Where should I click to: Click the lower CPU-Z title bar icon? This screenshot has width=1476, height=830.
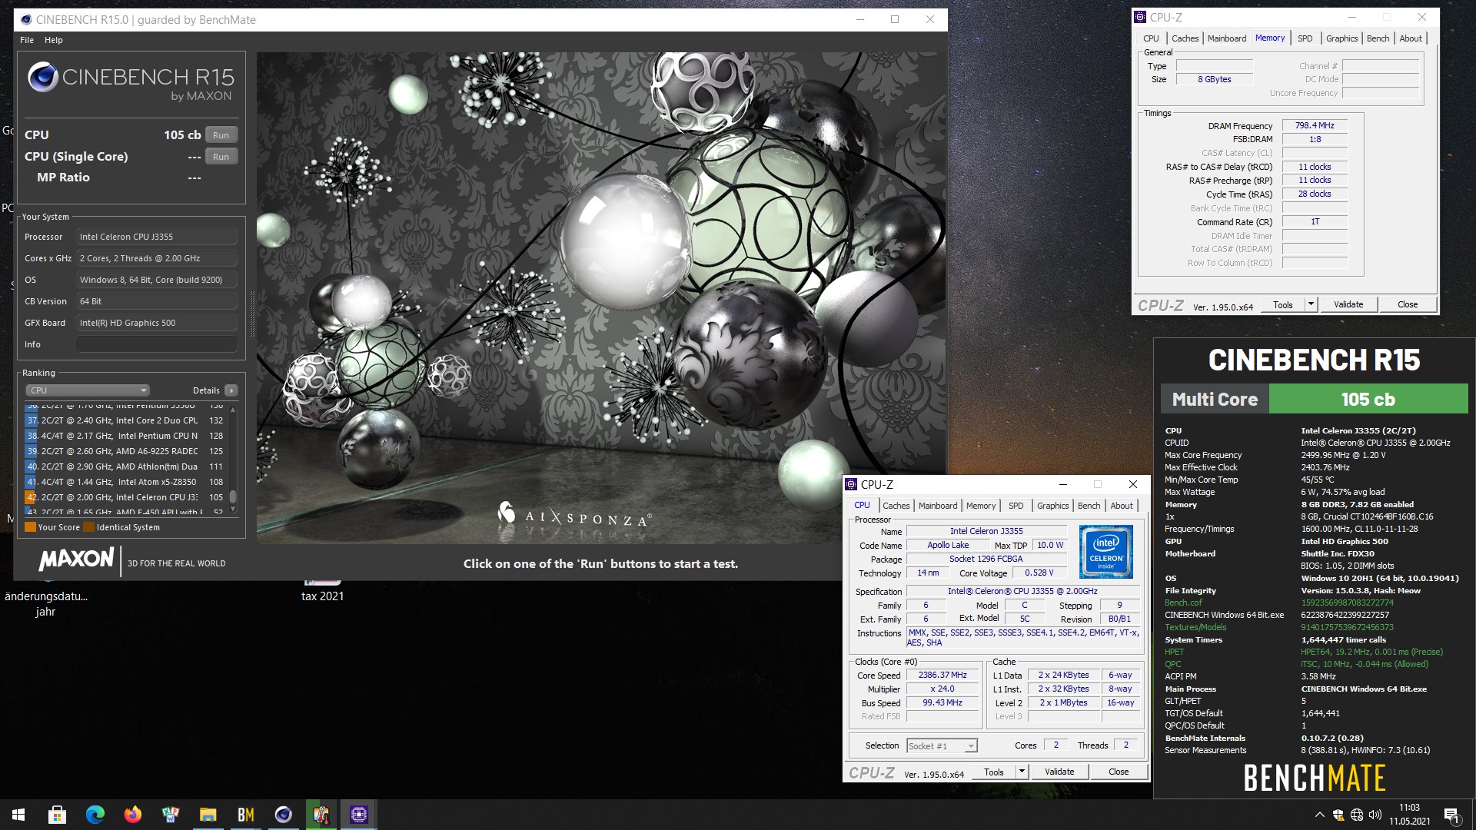click(x=851, y=484)
